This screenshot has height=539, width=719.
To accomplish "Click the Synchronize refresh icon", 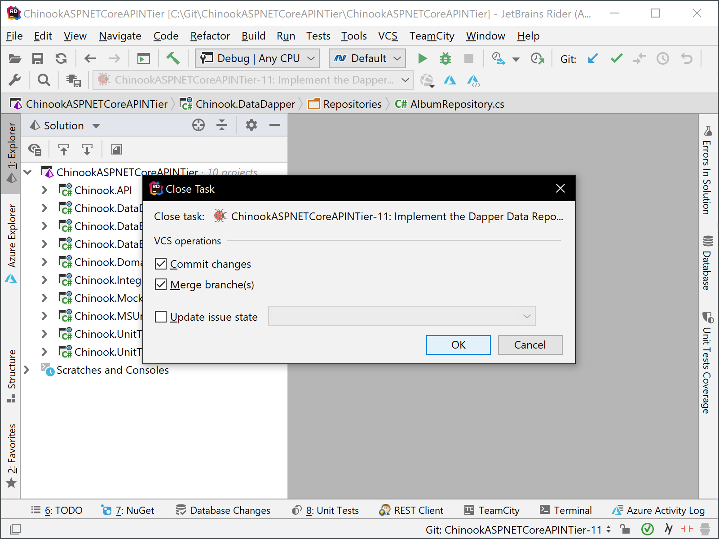I will (61, 58).
